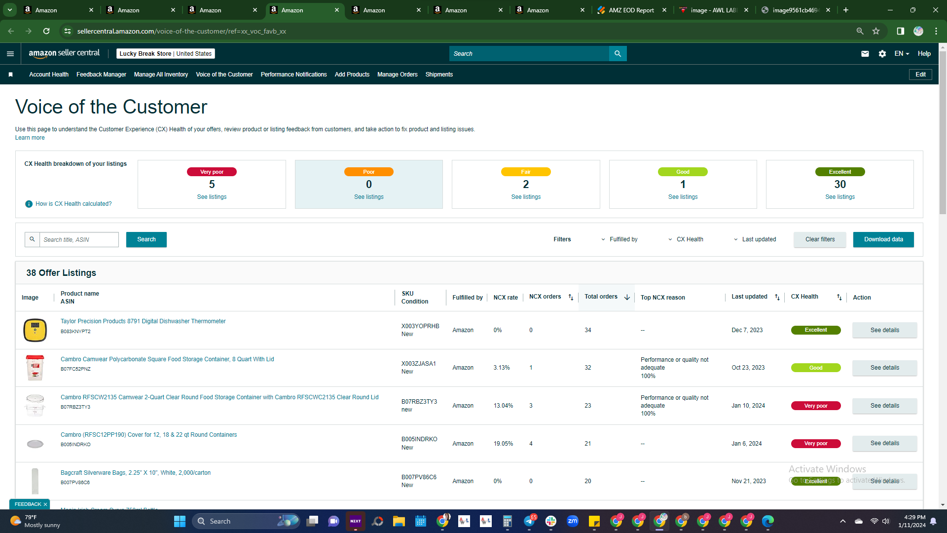The height and width of the screenshot is (533, 947).
Task: Click the Very poor badge for Cambro RFSCW2135
Action: click(816, 406)
